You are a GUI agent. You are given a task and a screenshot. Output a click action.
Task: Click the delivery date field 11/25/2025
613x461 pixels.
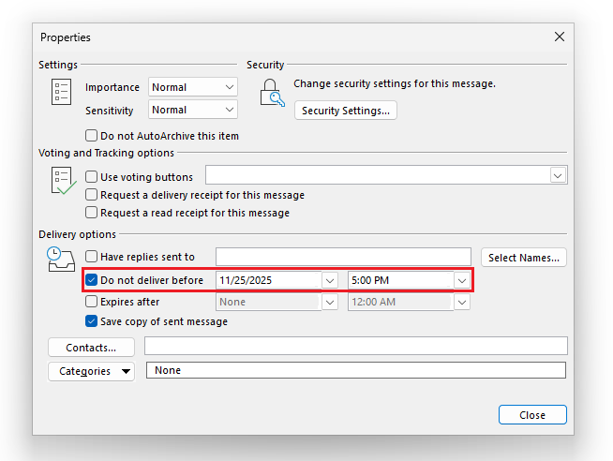pos(269,280)
